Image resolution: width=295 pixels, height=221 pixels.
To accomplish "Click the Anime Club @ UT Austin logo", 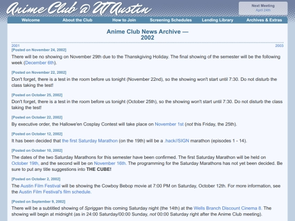I will point(79,8).
